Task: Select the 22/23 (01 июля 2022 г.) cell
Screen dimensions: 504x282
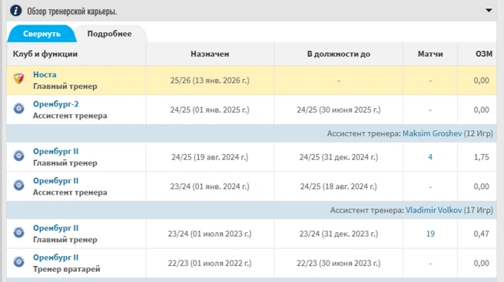Action: 210,264
